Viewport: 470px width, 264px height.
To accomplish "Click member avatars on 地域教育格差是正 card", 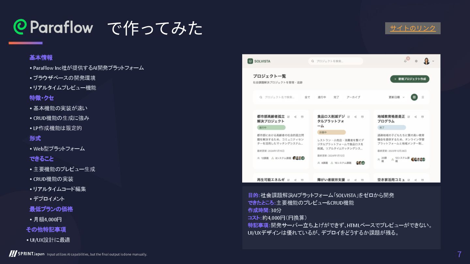I will tap(418, 159).
